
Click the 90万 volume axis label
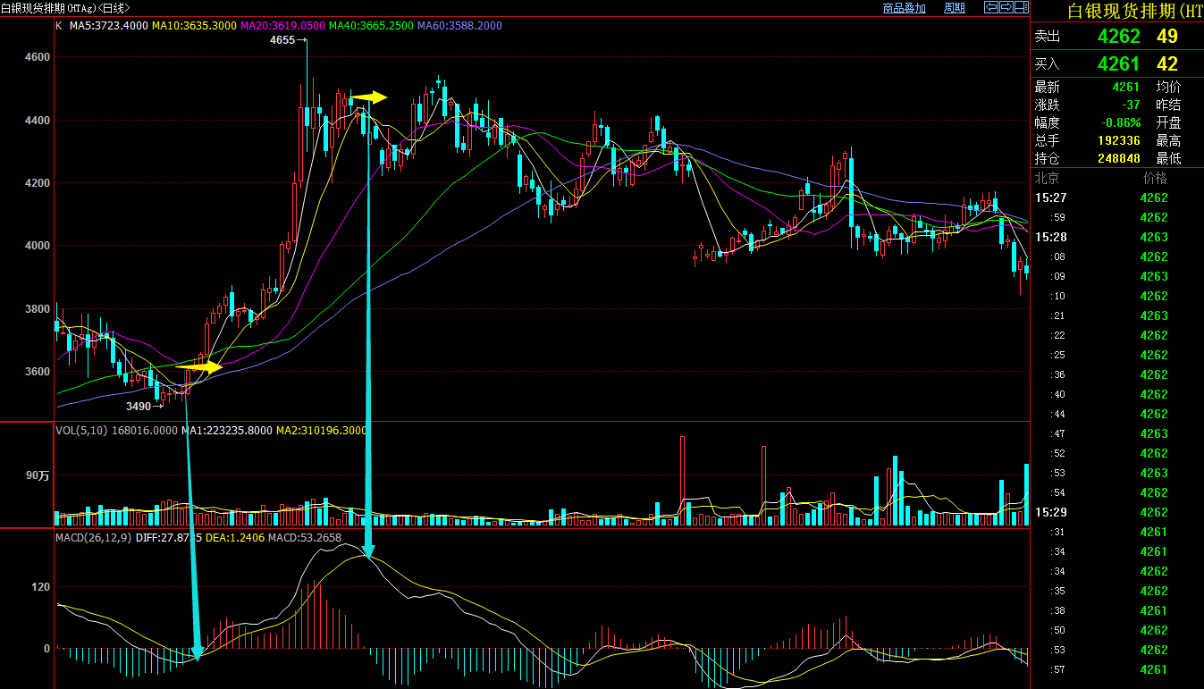(x=38, y=476)
